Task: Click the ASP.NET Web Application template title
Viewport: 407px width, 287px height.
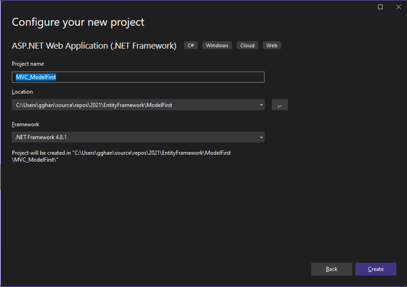Action: pos(94,46)
